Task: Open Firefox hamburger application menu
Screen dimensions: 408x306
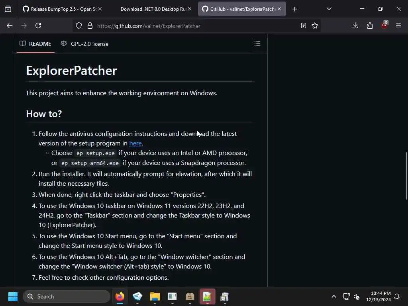Action: (398, 25)
